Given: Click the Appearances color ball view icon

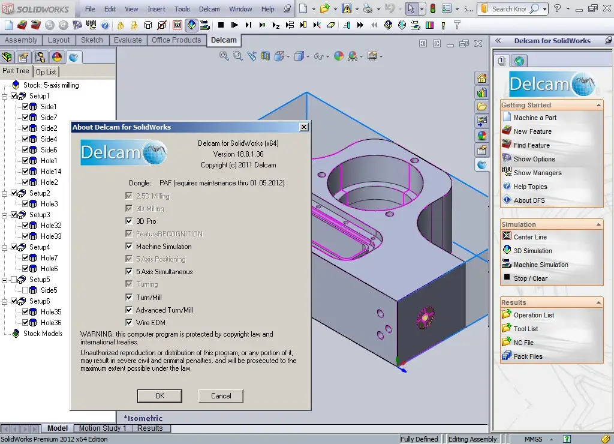Looking at the screenshot, I should [x=339, y=56].
